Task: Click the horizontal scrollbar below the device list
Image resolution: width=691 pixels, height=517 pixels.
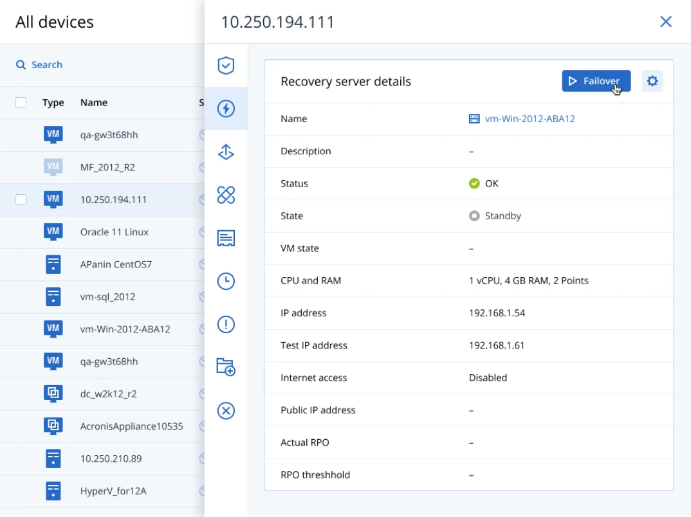Action: [x=102, y=514]
